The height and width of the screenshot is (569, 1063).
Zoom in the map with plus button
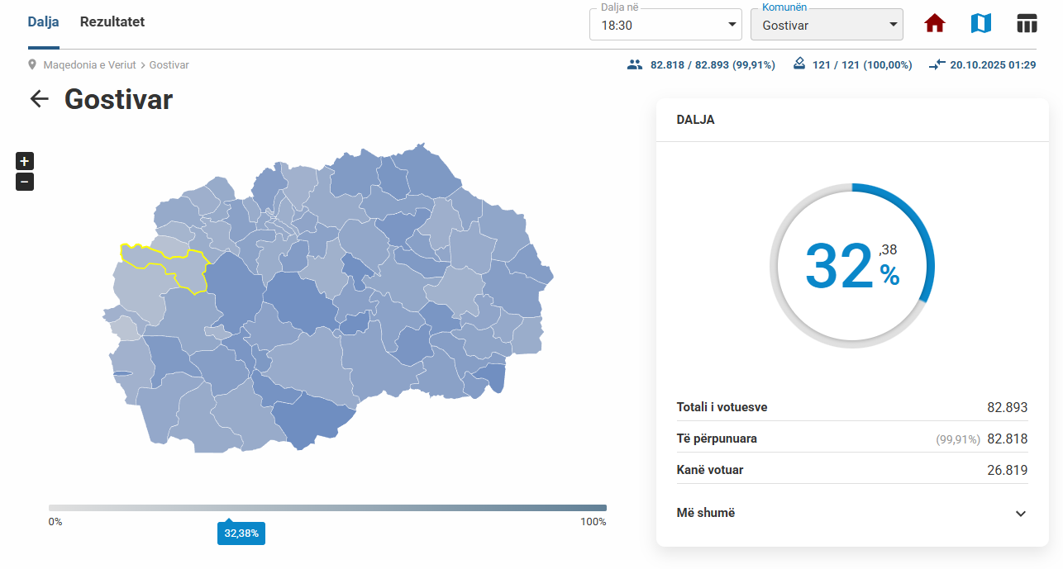coord(25,161)
